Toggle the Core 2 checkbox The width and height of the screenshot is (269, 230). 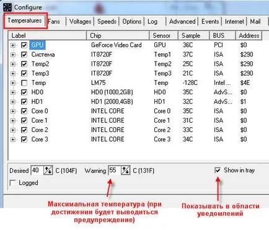[x=24, y=130]
